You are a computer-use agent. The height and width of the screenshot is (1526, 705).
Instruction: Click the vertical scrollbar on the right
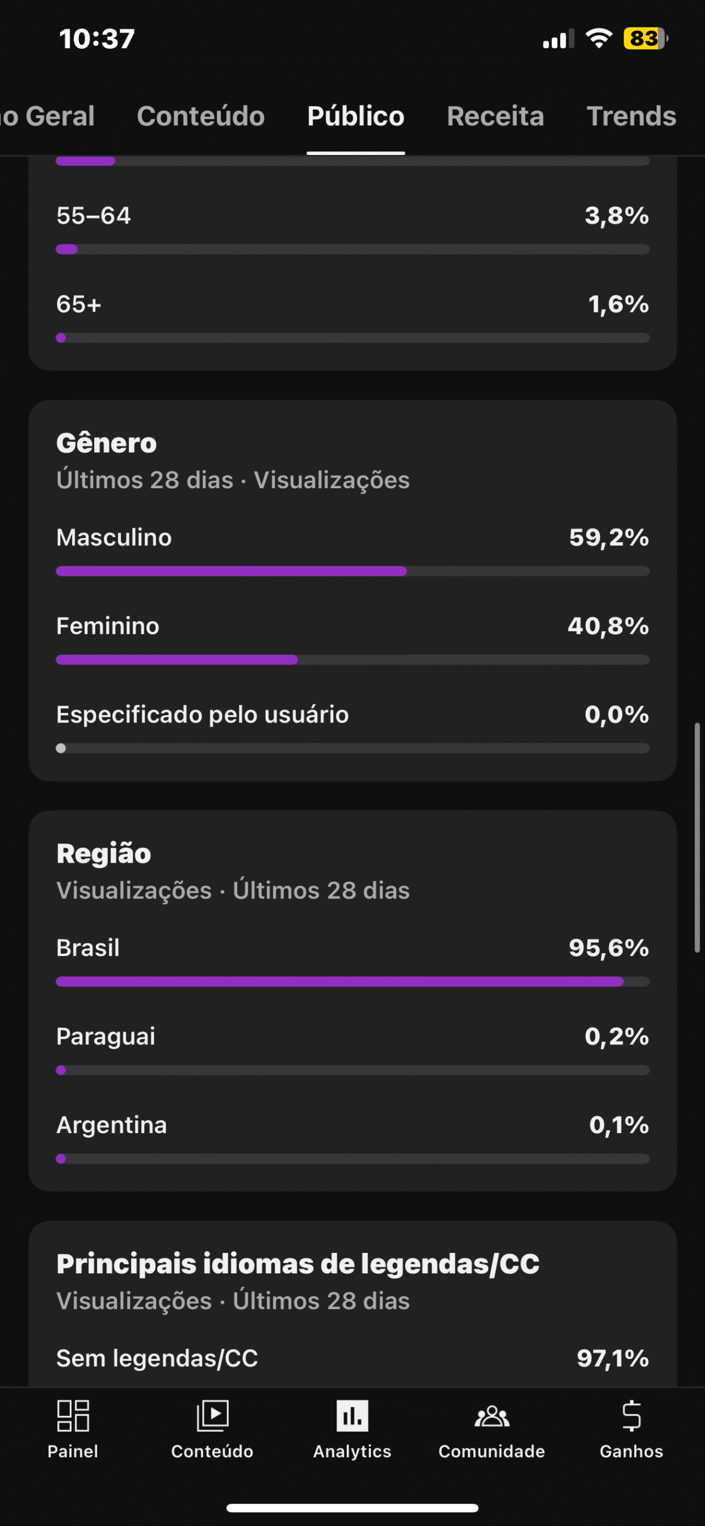[x=697, y=838]
